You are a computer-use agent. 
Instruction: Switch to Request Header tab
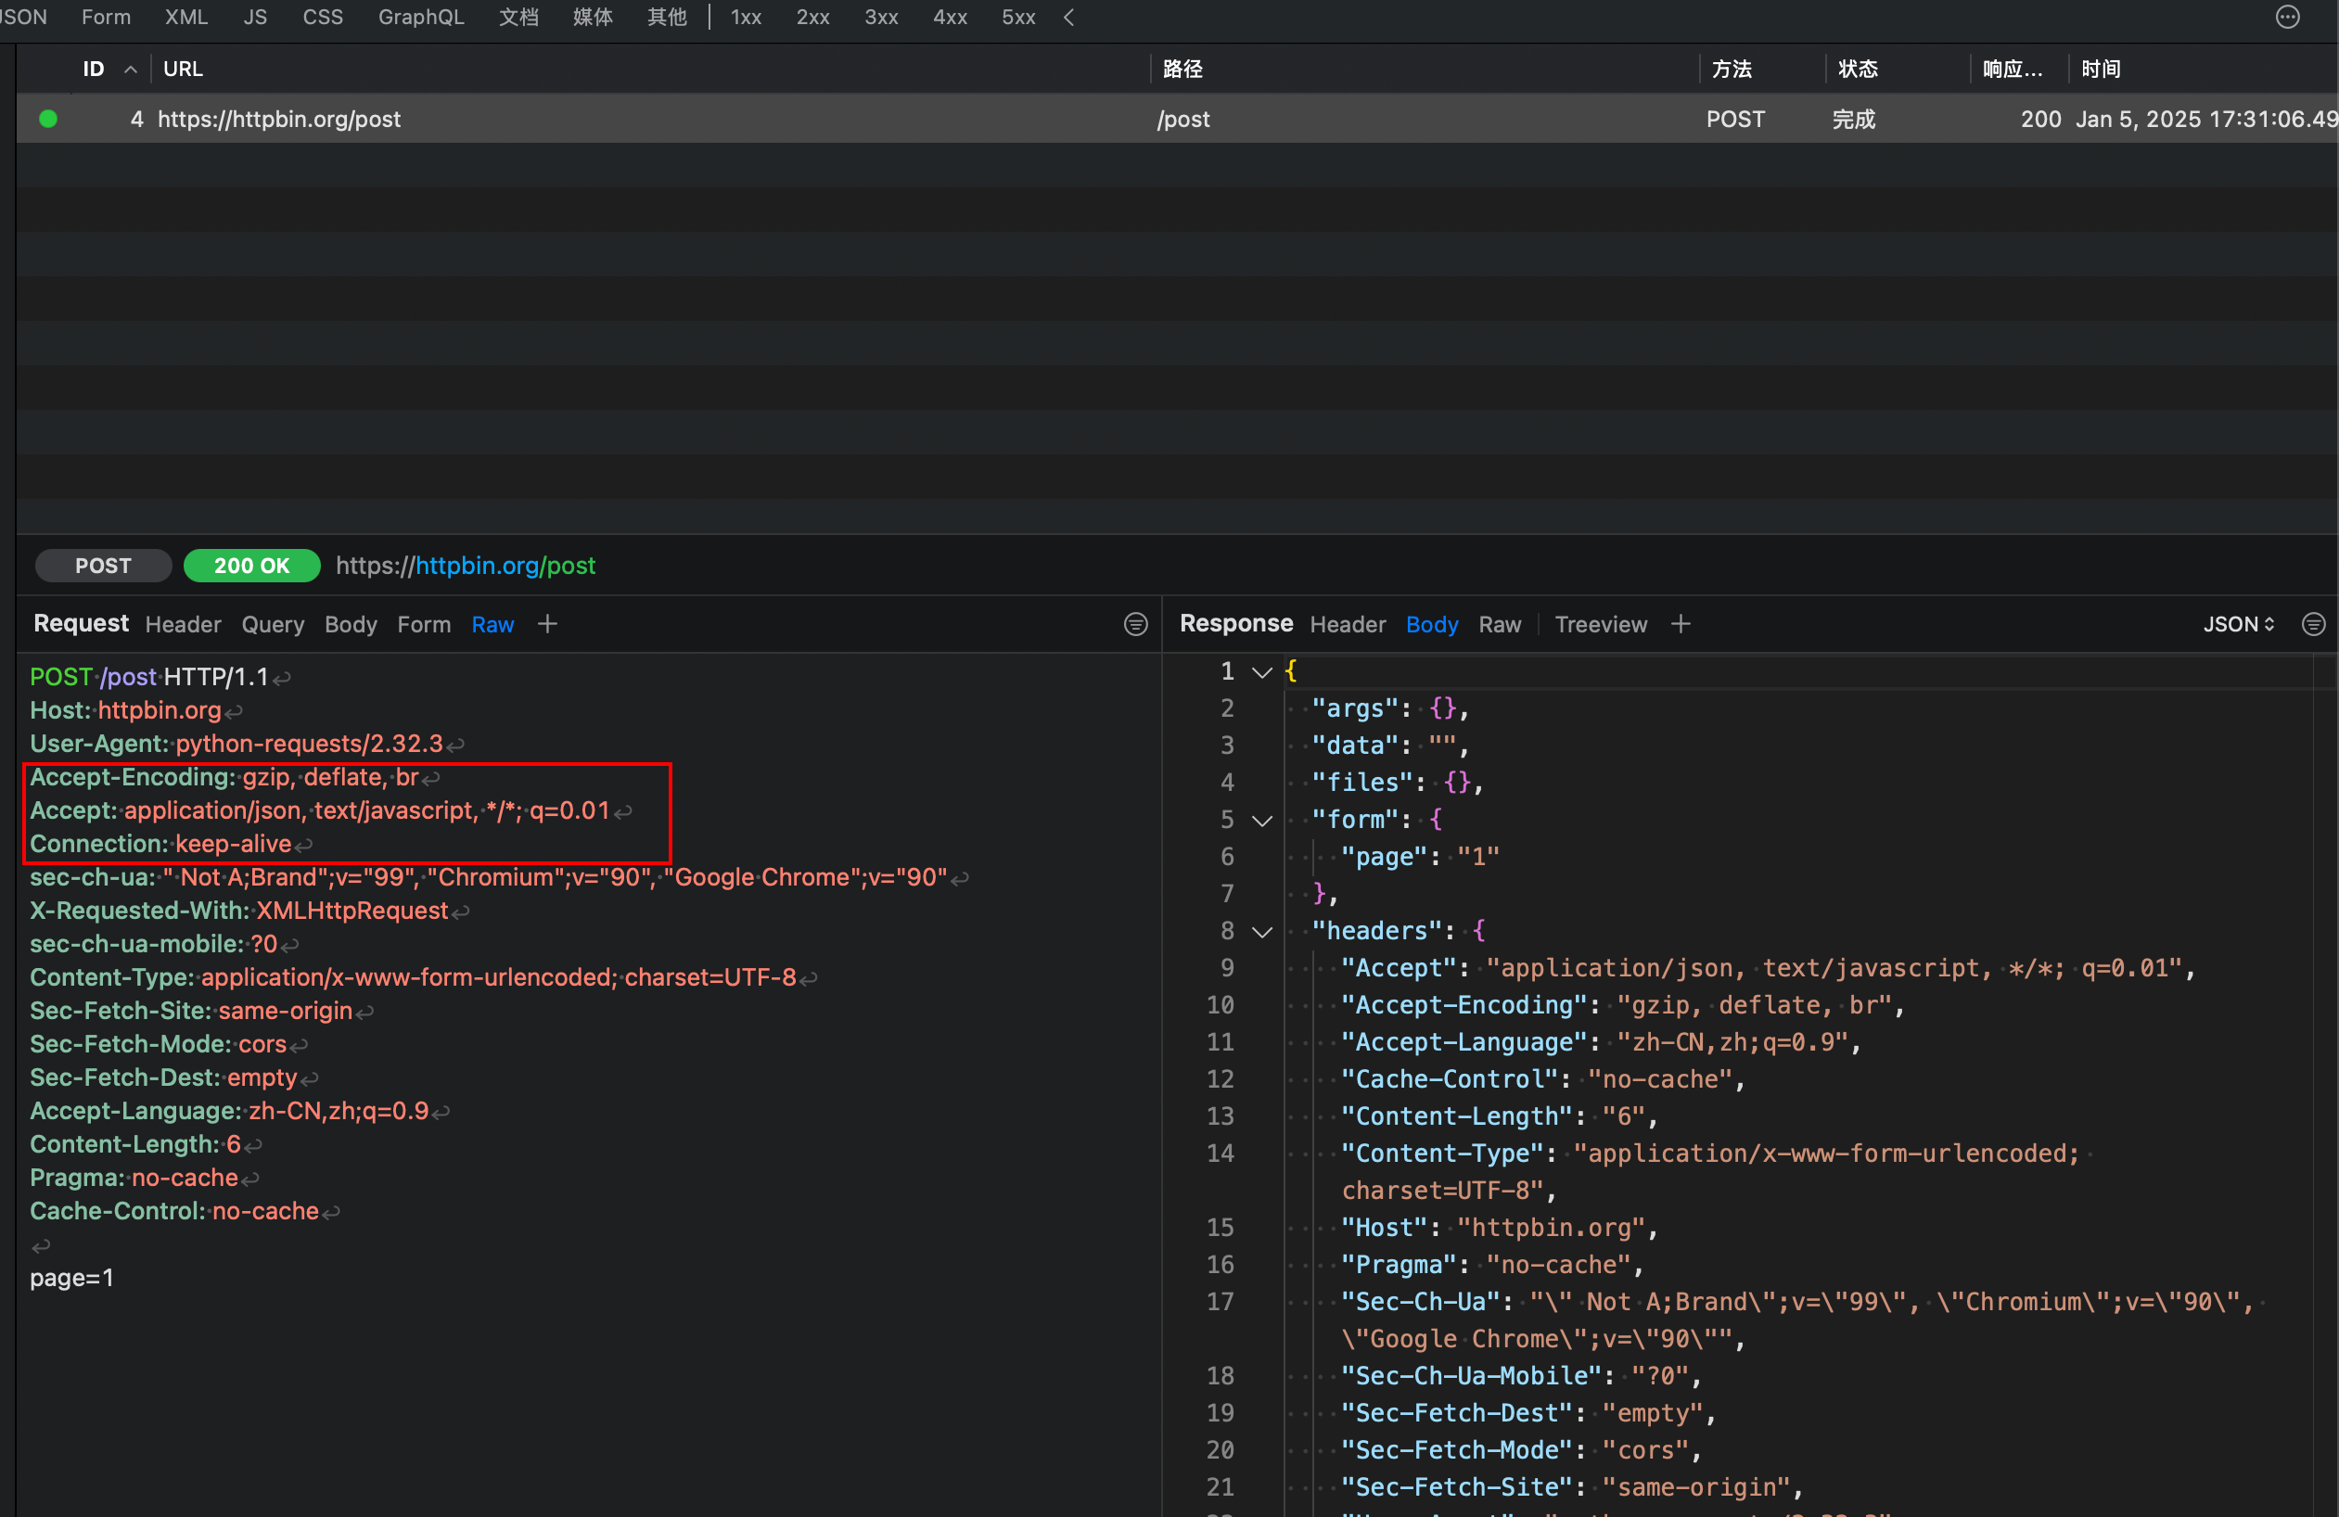tap(183, 624)
